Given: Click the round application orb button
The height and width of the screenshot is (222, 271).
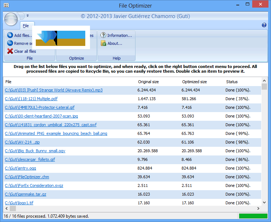Looking at the screenshot, I should 11,19.
